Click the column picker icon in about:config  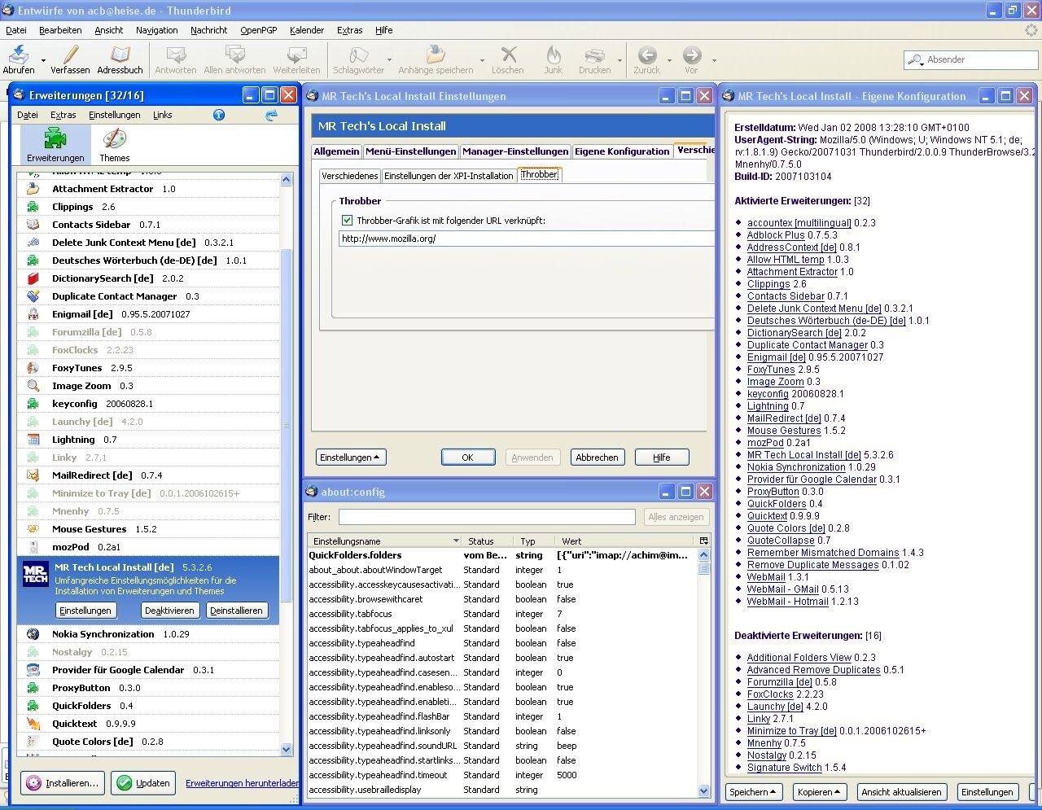point(703,541)
